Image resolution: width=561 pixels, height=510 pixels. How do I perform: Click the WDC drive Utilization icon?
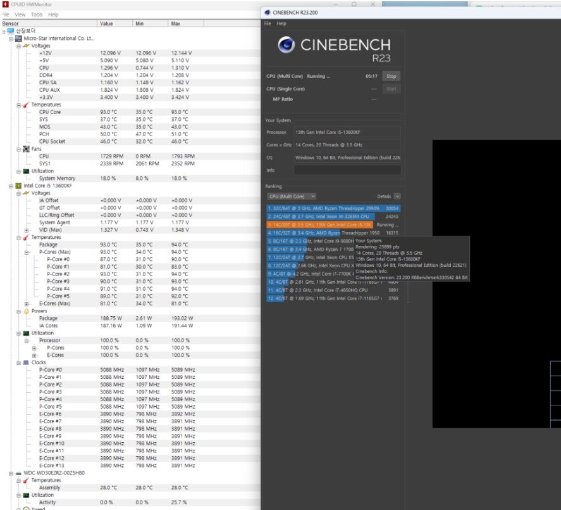click(26, 495)
